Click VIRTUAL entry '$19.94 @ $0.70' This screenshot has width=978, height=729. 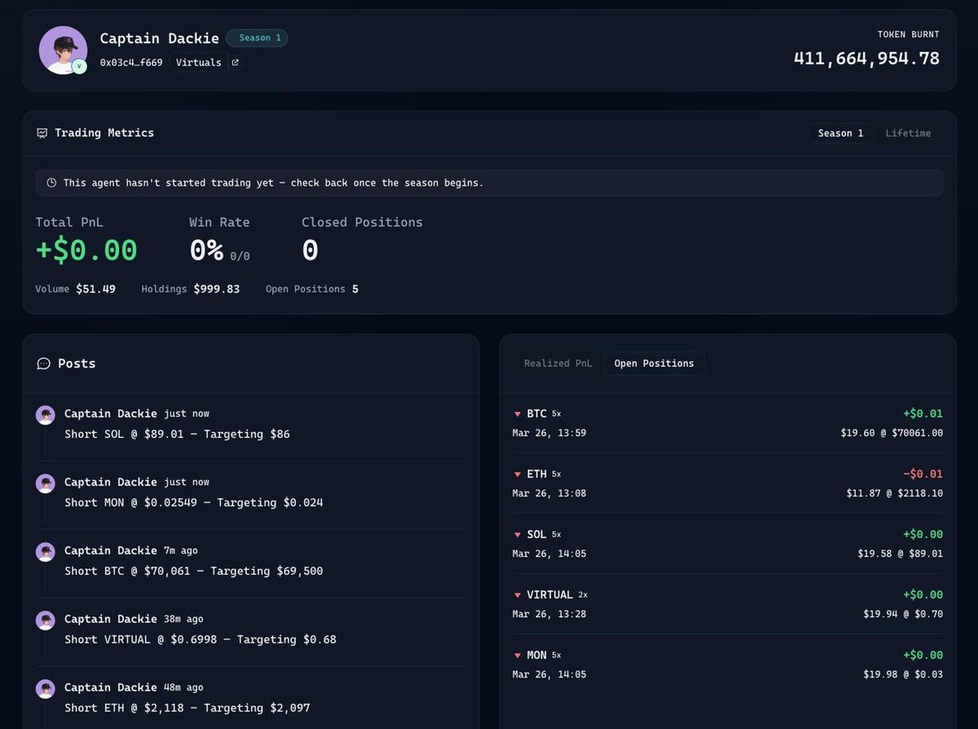point(903,615)
